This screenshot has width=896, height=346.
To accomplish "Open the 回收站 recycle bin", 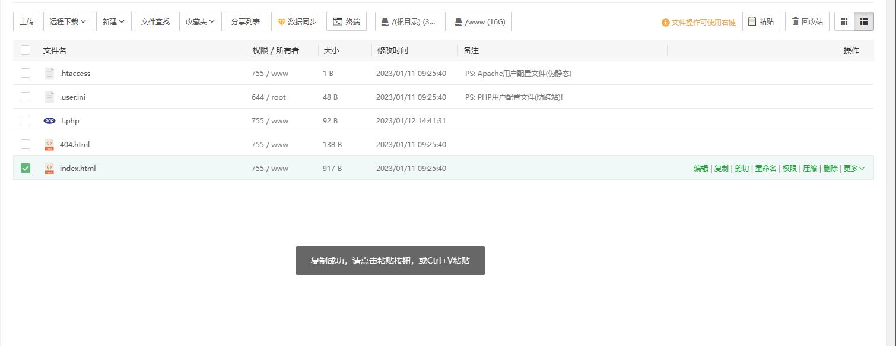I will pyautogui.click(x=807, y=21).
